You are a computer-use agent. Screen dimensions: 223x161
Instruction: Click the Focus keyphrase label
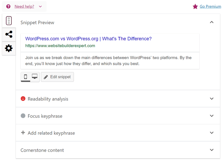tap(45, 116)
